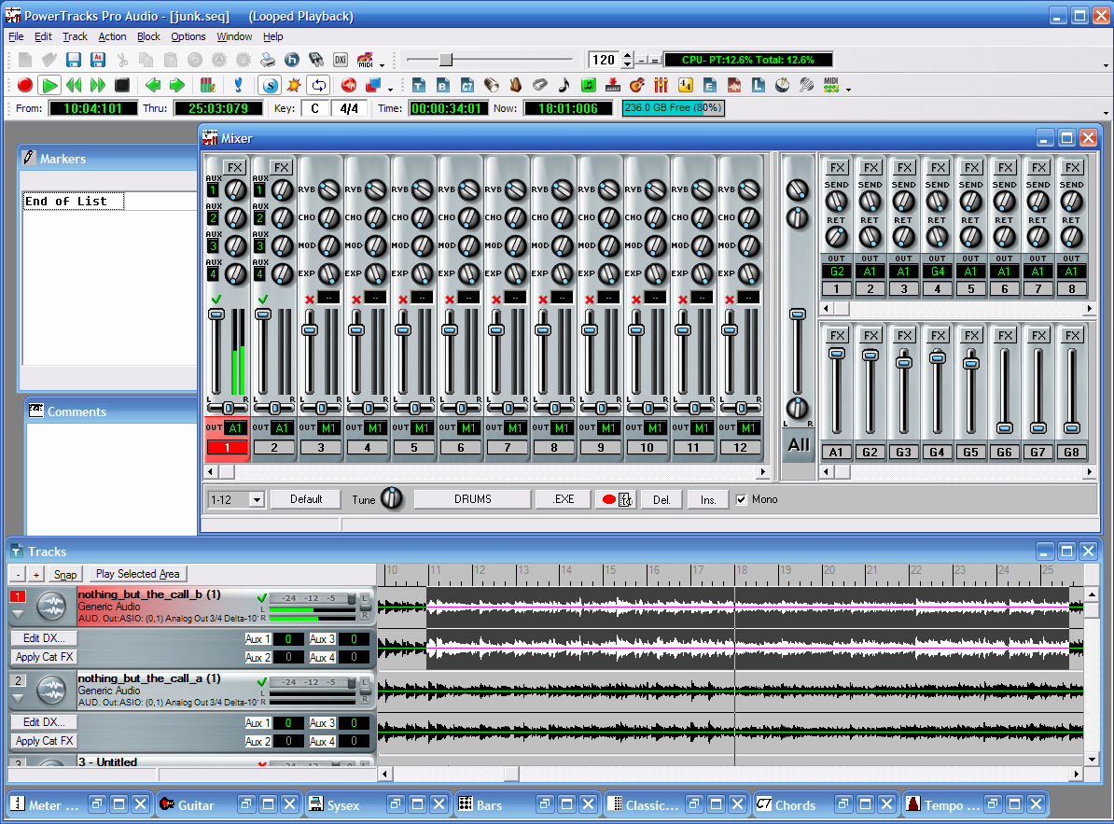Toggle red X on mixer channel 12

[x=729, y=299]
